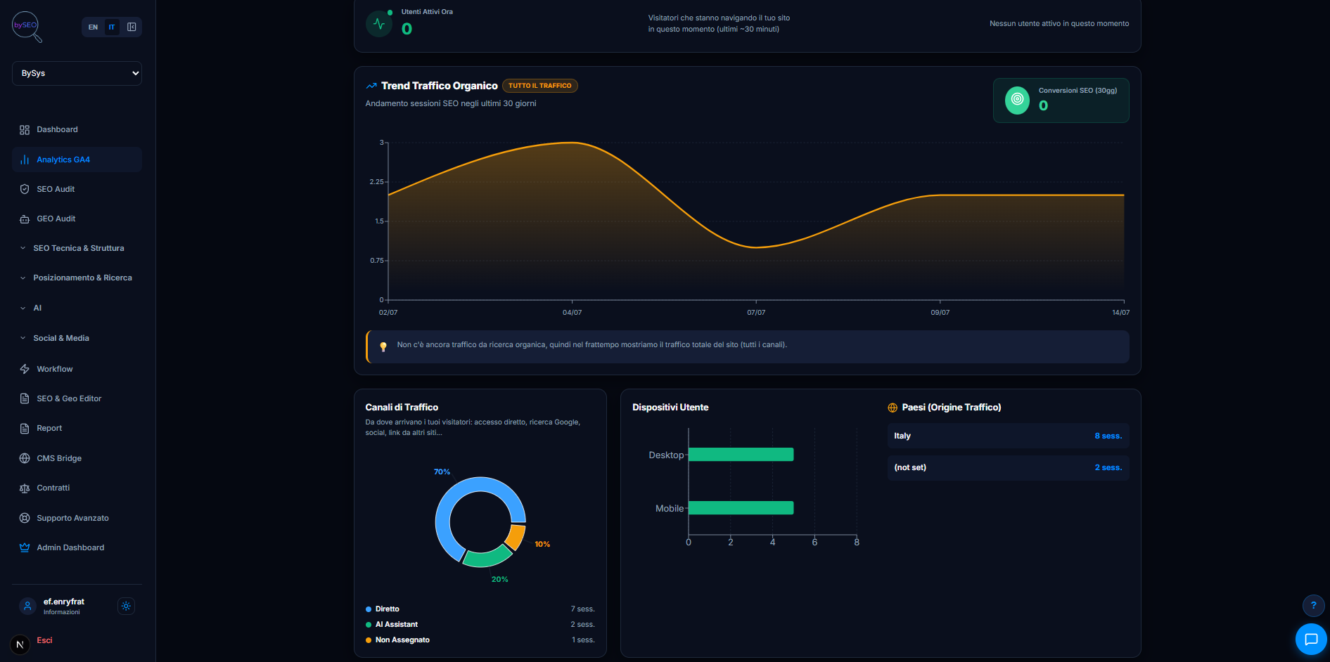The image size is (1330, 662).
Task: Click the orange 10% donut segment
Action: click(x=516, y=537)
